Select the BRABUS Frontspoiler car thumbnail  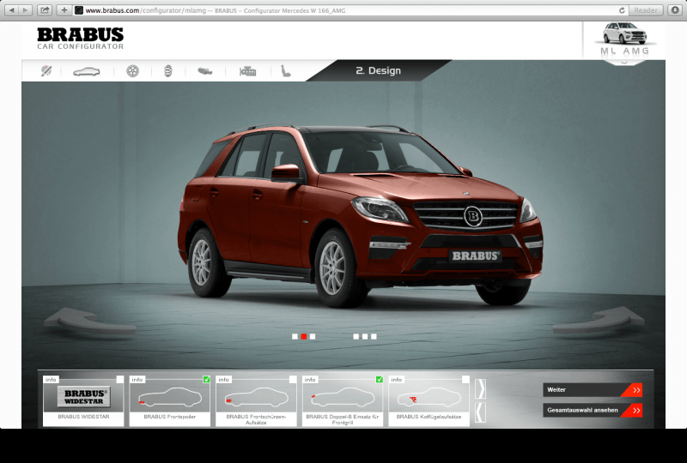click(169, 397)
